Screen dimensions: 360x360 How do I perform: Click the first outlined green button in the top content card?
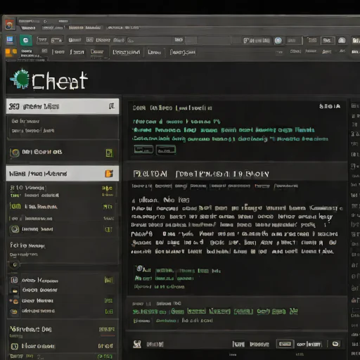tap(143, 149)
